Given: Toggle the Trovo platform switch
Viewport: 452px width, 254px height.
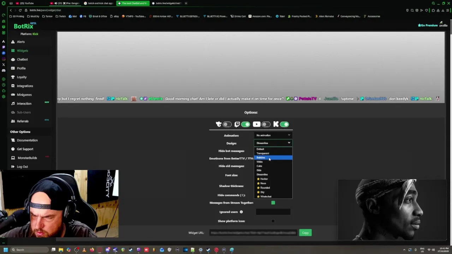Looking at the screenshot, I should [227, 124].
